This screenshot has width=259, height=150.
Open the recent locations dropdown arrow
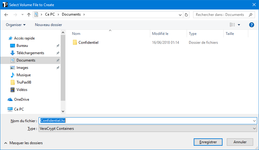(x=22, y=15)
